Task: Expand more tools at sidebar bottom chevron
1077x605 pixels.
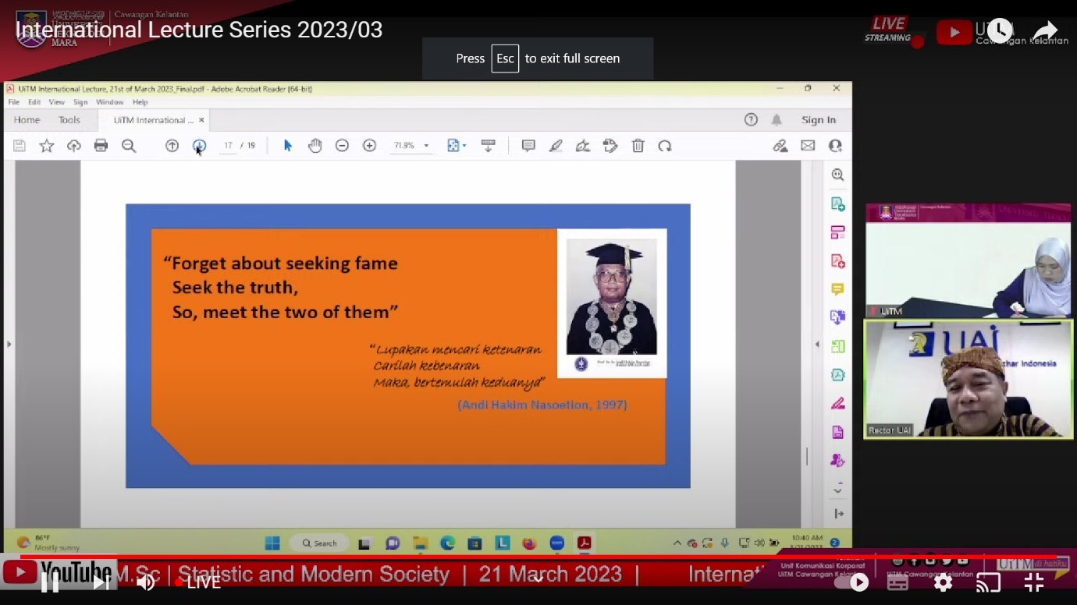Action: click(x=837, y=488)
